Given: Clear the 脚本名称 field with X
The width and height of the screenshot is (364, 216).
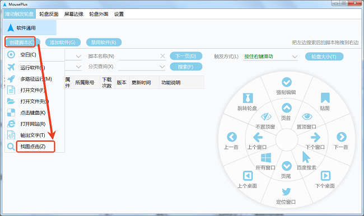Looking at the screenshot, I should [x=163, y=56].
